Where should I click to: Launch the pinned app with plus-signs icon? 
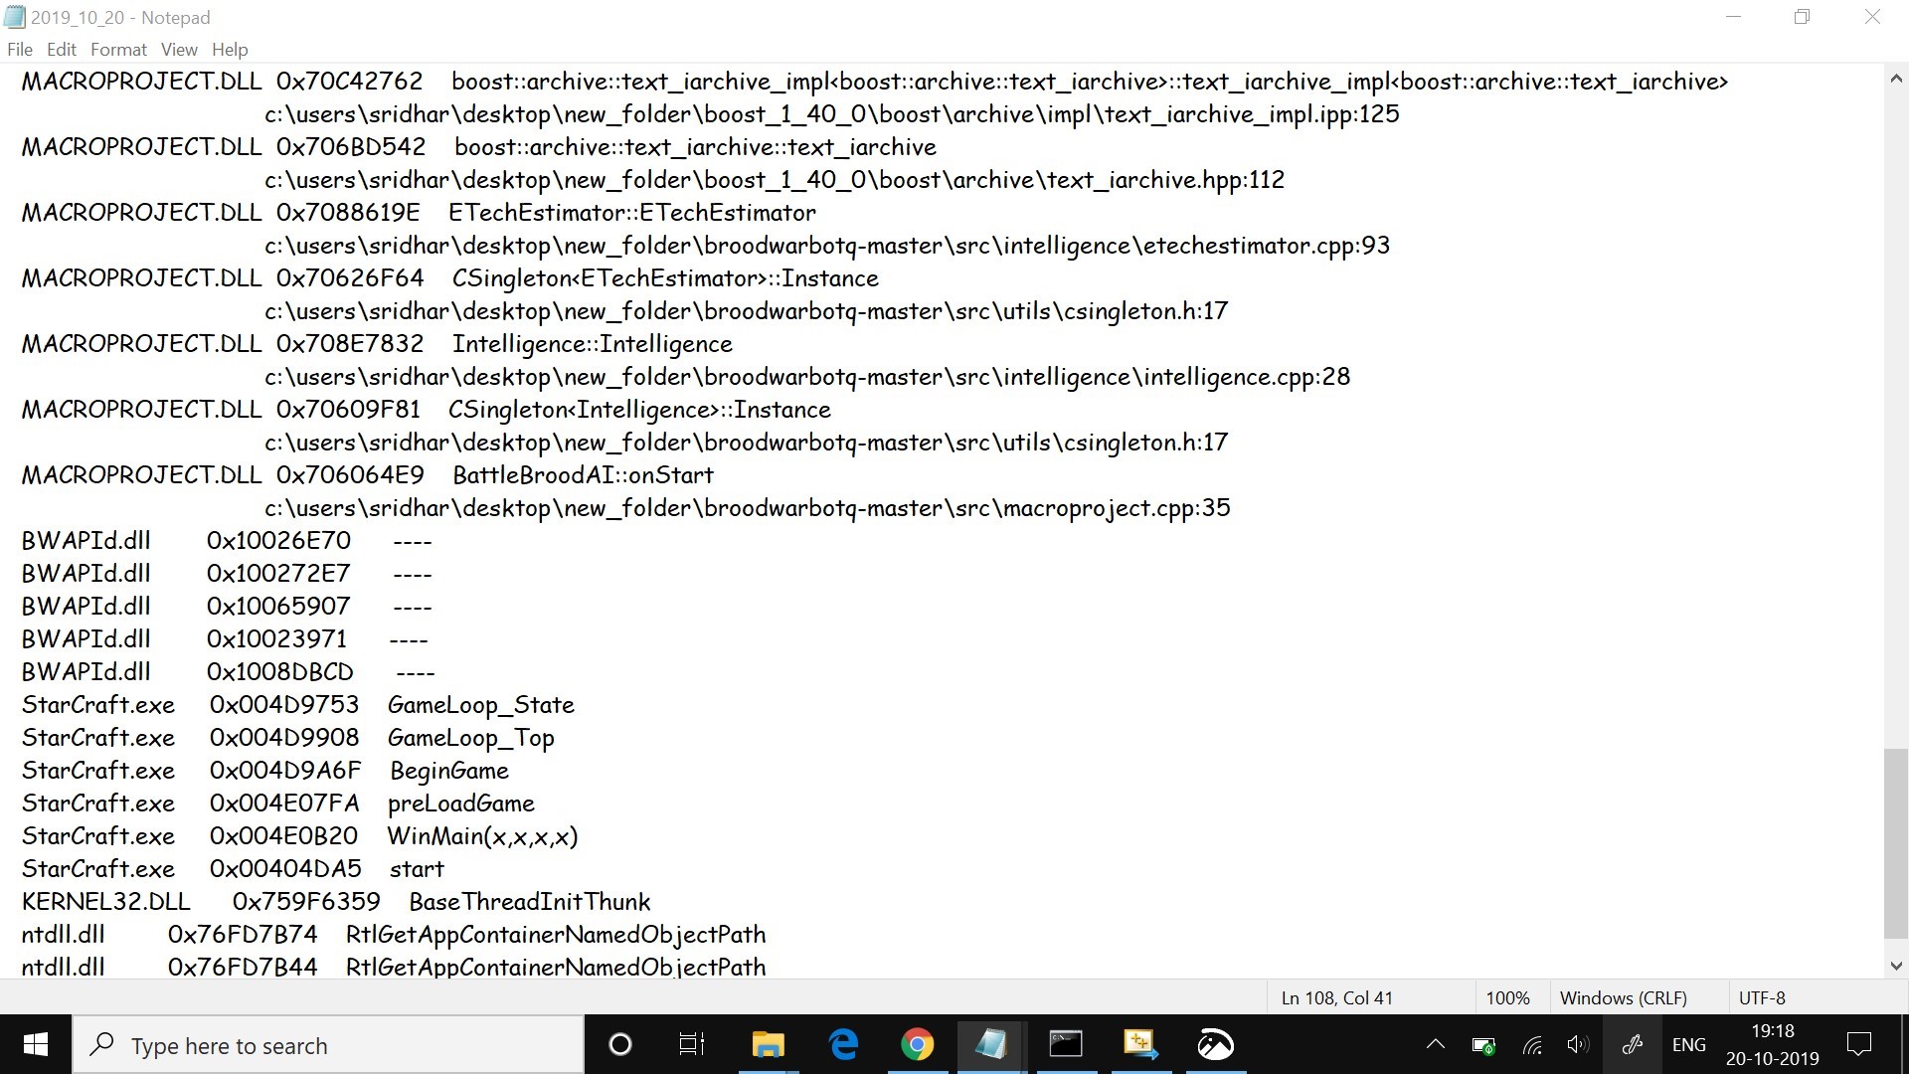click(1140, 1044)
